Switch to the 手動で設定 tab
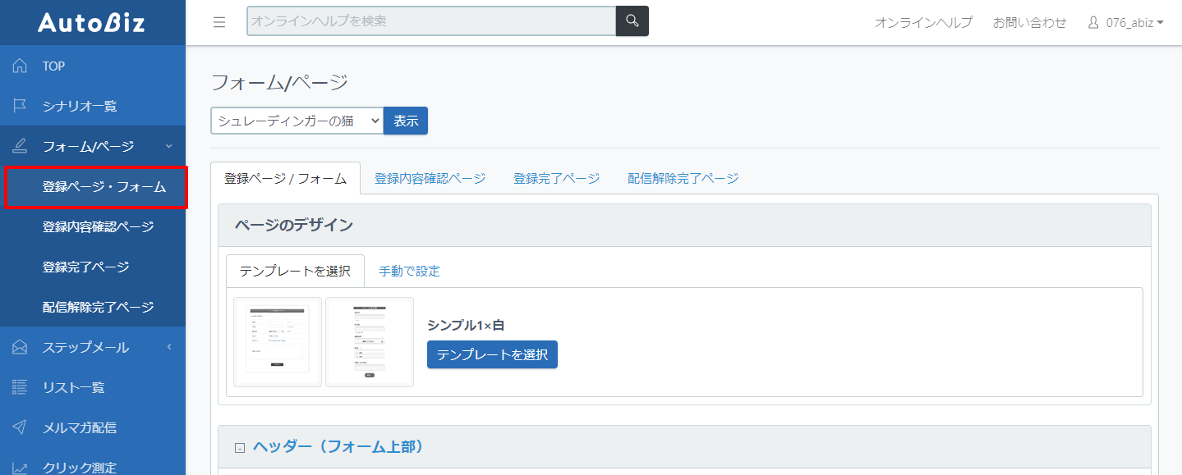Image resolution: width=1182 pixels, height=475 pixels. pyautogui.click(x=409, y=271)
